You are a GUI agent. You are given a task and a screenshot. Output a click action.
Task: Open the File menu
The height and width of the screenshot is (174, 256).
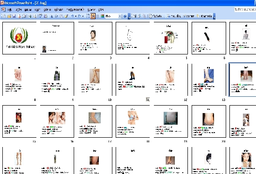point(10,10)
